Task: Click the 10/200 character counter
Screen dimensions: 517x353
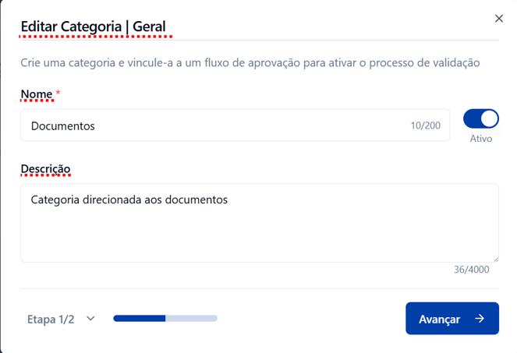Action: (x=425, y=125)
